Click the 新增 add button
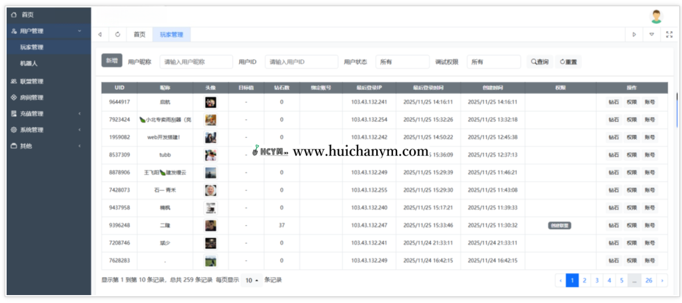The height and width of the screenshot is (303, 682). point(111,61)
